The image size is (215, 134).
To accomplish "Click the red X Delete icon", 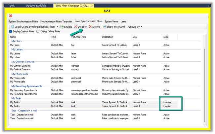I will click(90, 26).
